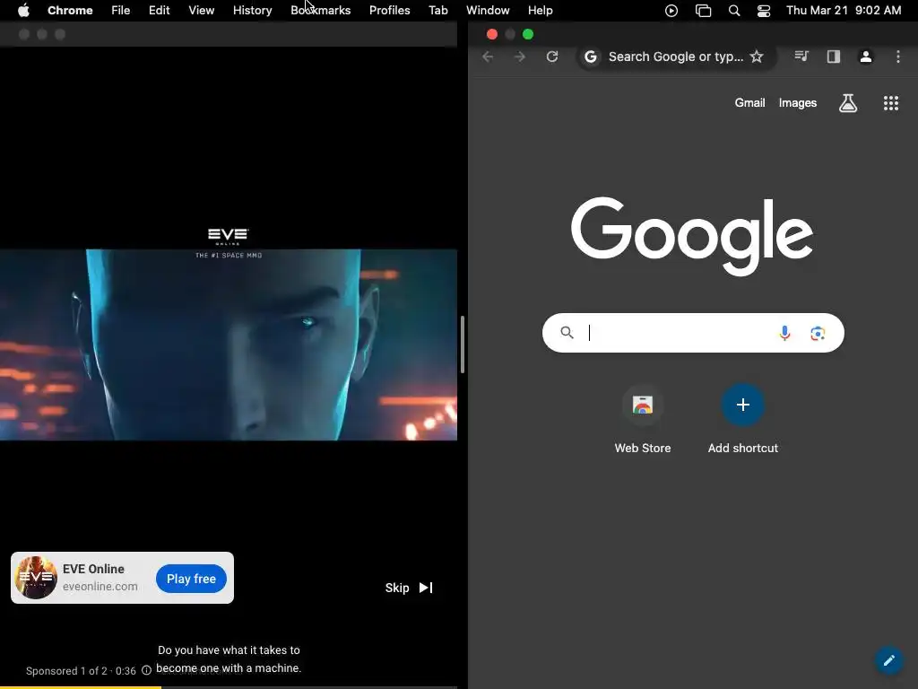Click the Google search box
Image resolution: width=918 pixels, height=689 pixels.
[693, 333]
